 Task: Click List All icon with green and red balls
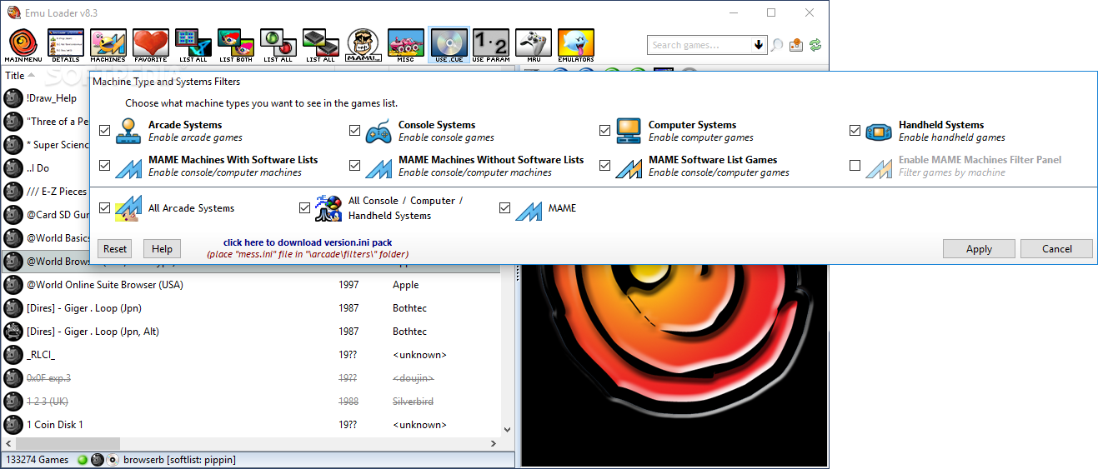click(x=278, y=46)
